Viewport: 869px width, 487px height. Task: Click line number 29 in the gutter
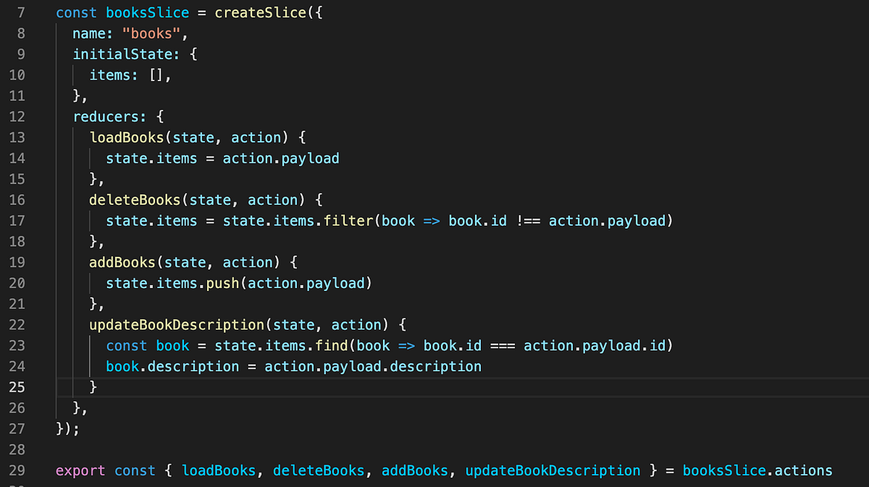(17, 470)
